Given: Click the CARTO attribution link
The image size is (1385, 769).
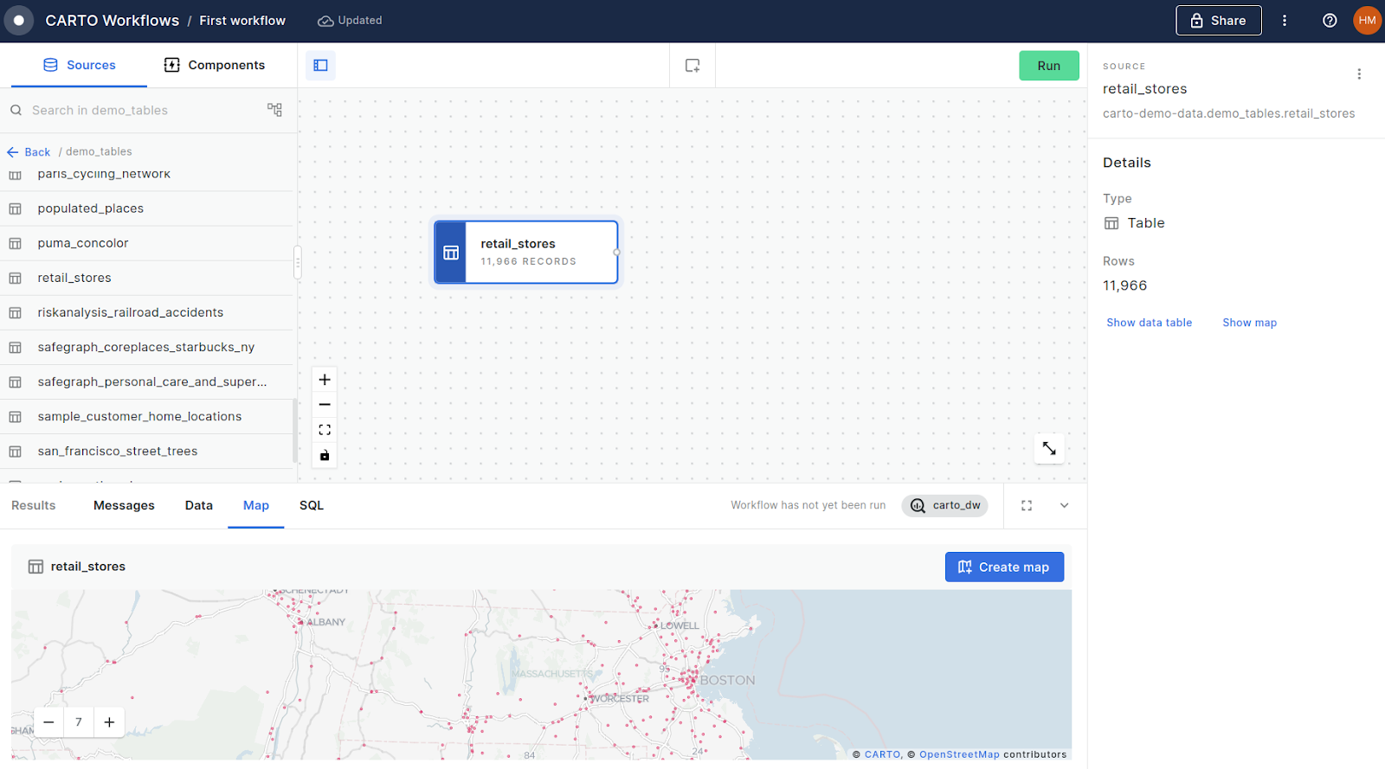Looking at the screenshot, I should click(x=883, y=754).
